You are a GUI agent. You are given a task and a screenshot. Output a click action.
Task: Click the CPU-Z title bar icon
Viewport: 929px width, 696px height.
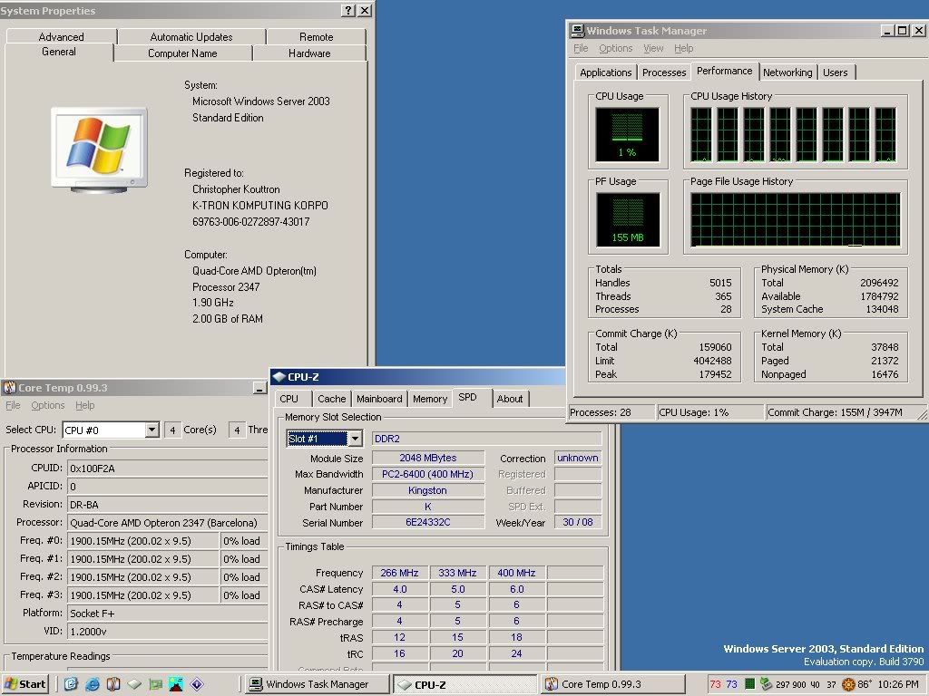click(x=279, y=377)
